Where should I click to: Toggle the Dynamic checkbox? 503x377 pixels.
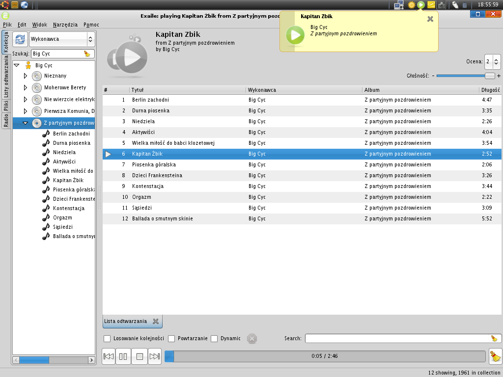click(x=214, y=339)
